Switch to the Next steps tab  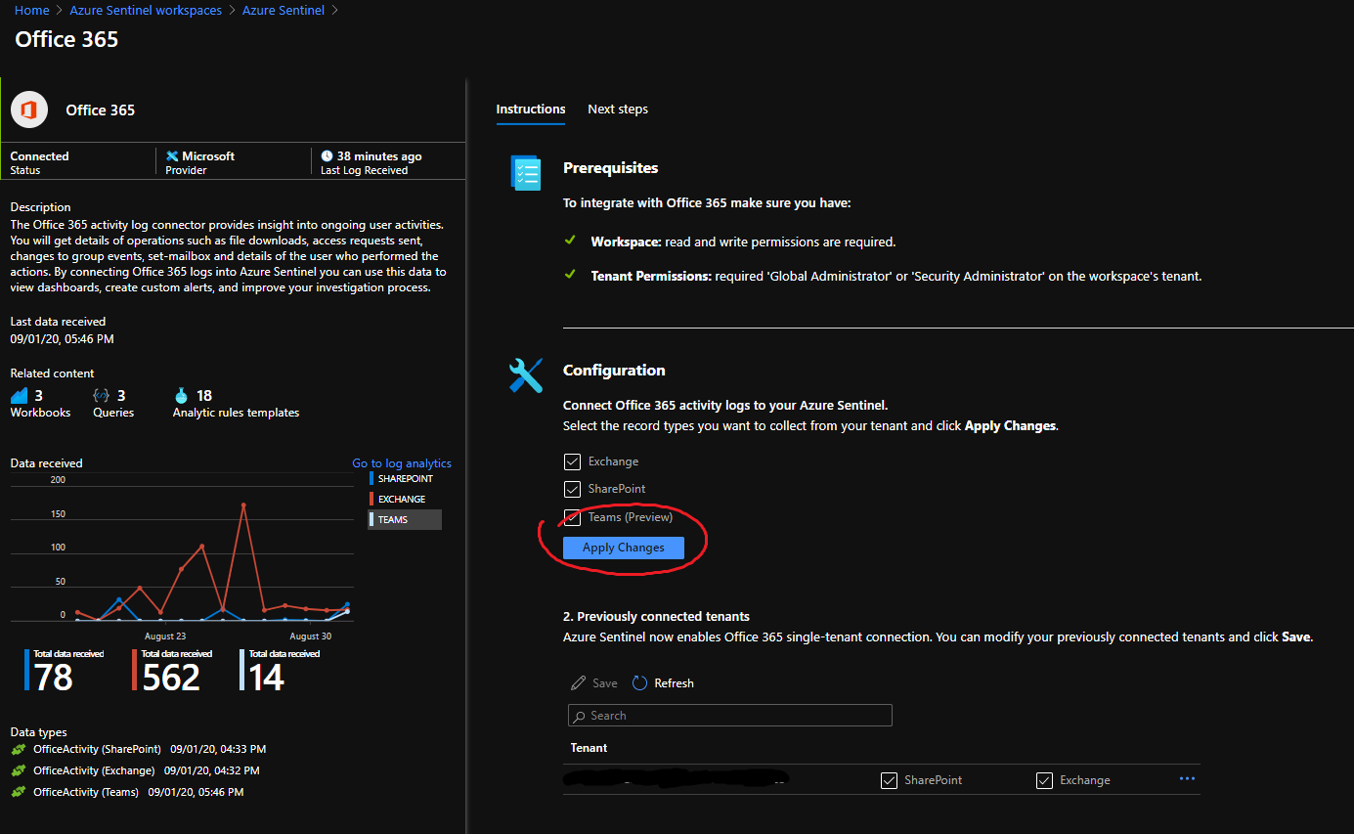(x=618, y=110)
